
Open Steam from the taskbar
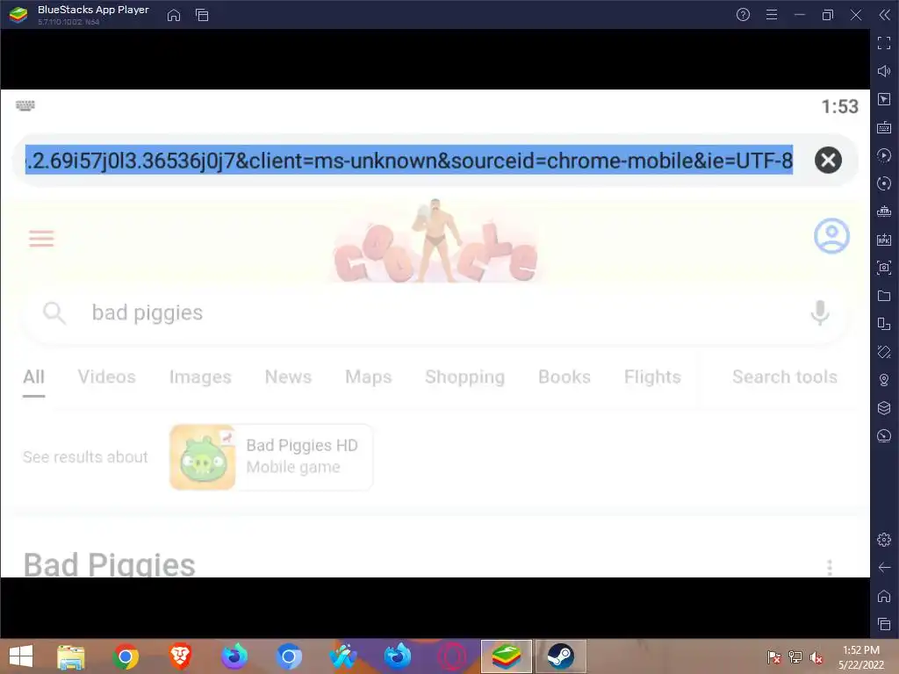click(561, 656)
